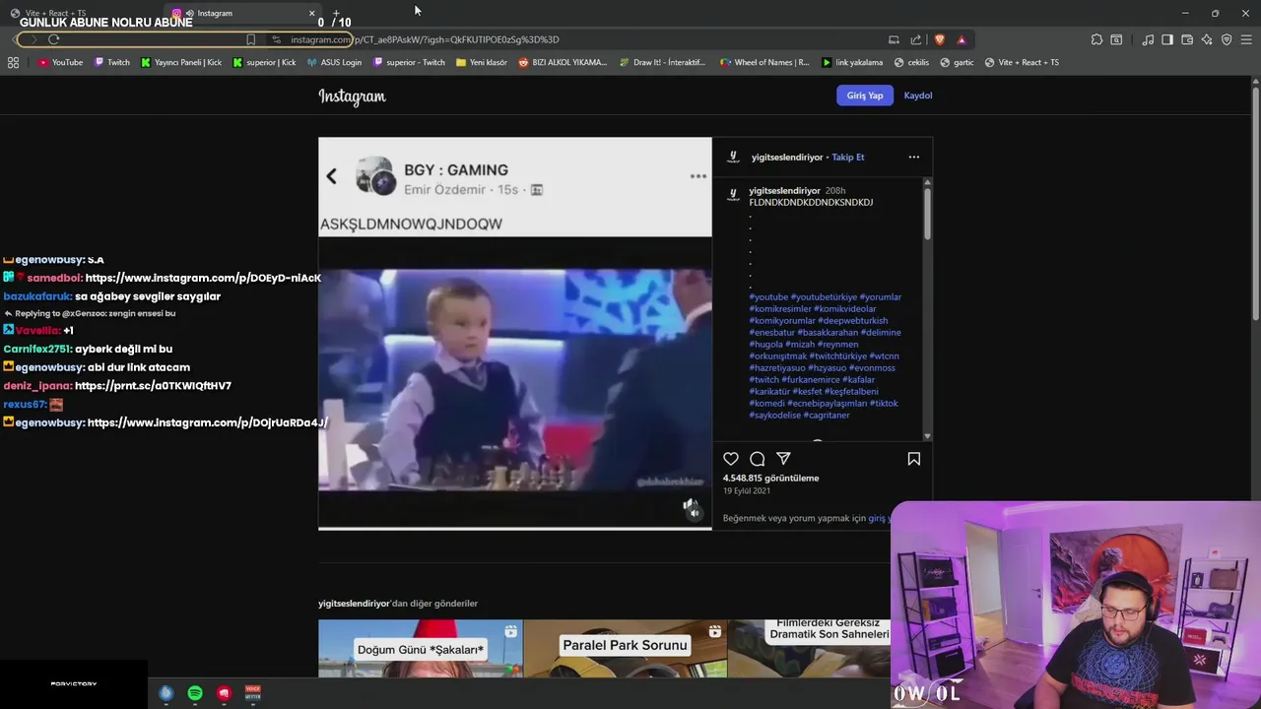The image size is (1261, 709).
Task: Launch Spotify from the taskbar
Action: (x=195, y=693)
